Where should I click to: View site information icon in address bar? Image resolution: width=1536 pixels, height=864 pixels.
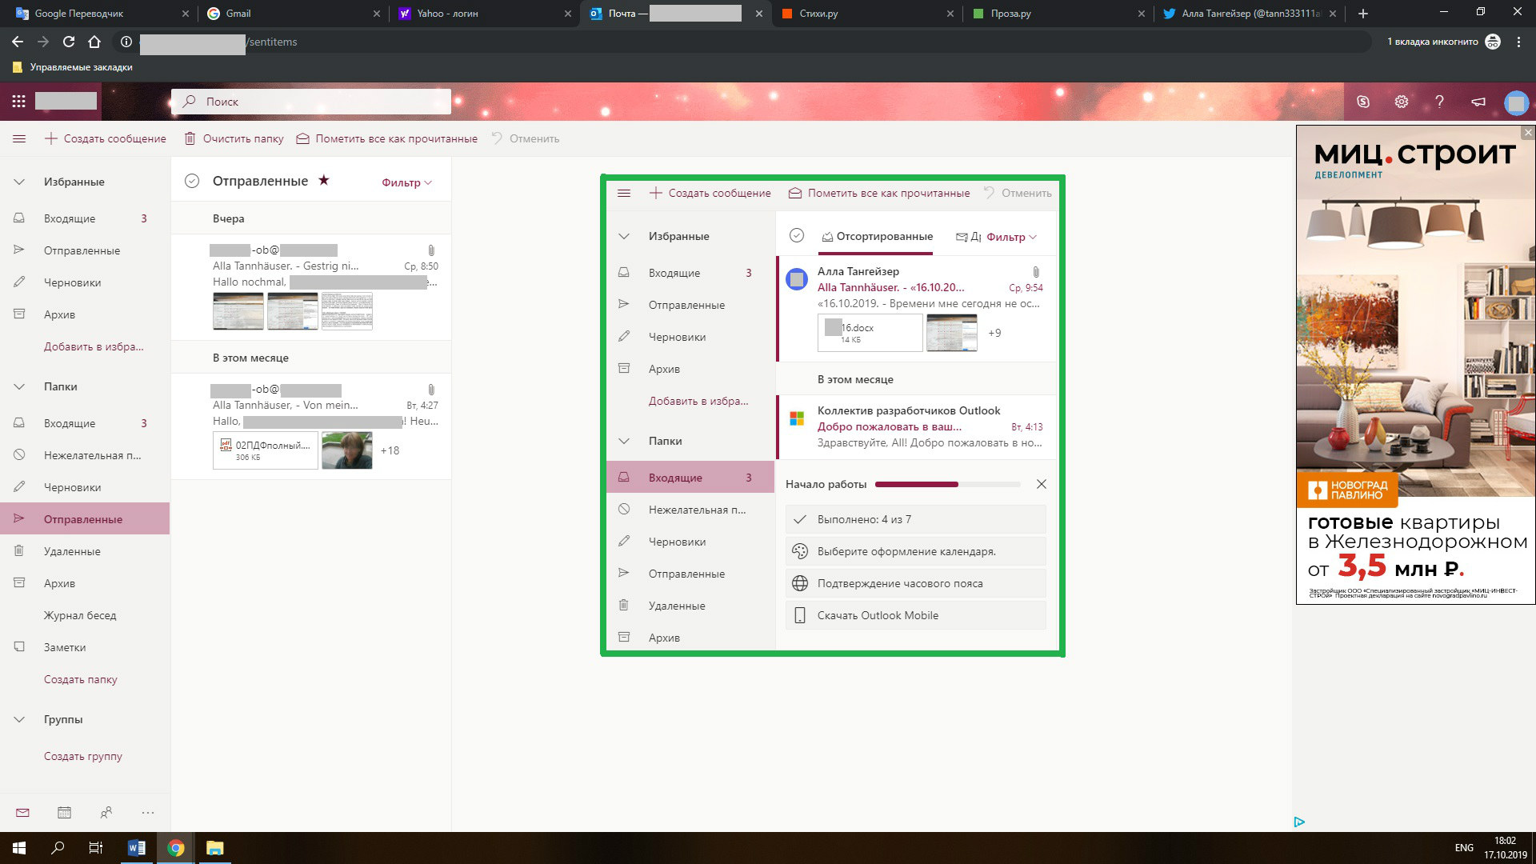(126, 42)
